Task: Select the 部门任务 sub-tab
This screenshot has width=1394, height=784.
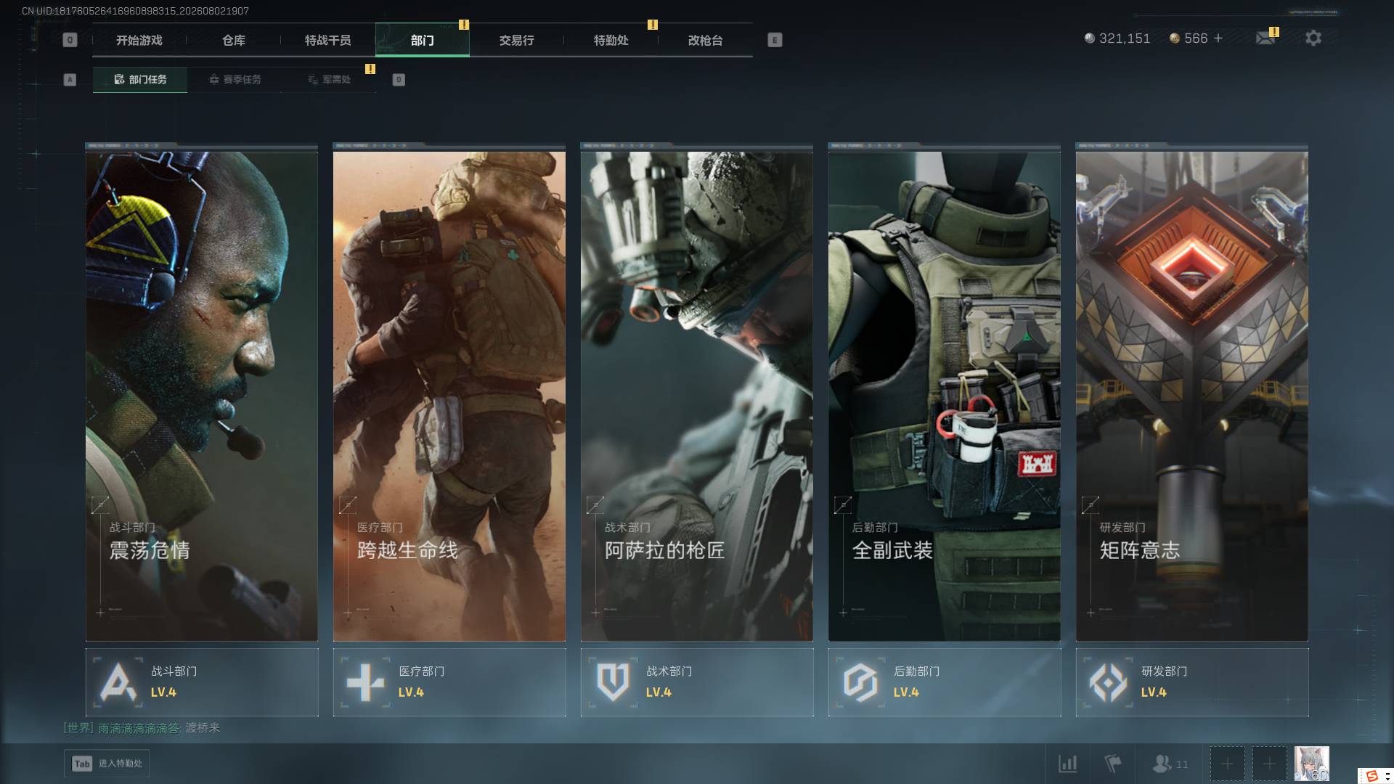Action: [140, 80]
